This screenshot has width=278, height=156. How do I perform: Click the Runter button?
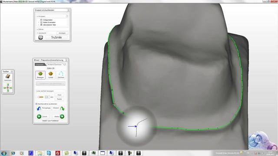60,99
